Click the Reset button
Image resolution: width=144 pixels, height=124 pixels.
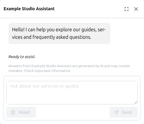click(21, 112)
